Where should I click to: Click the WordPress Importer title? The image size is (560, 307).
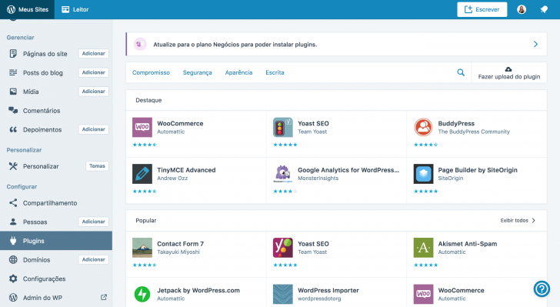[328, 291]
